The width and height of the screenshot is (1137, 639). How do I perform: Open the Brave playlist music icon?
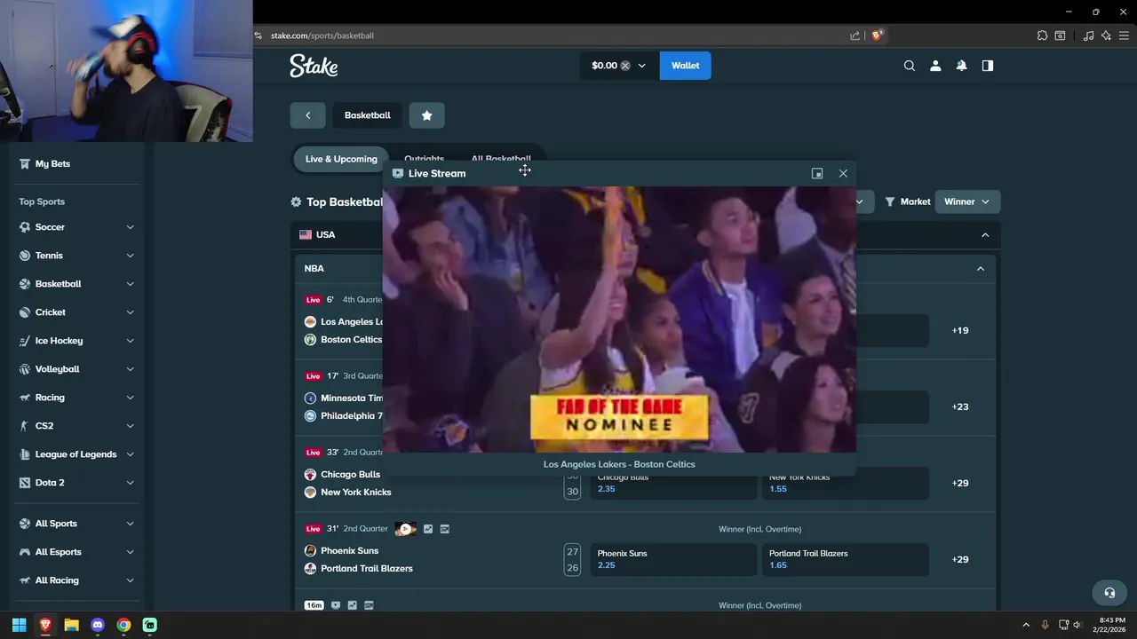coord(1088,35)
